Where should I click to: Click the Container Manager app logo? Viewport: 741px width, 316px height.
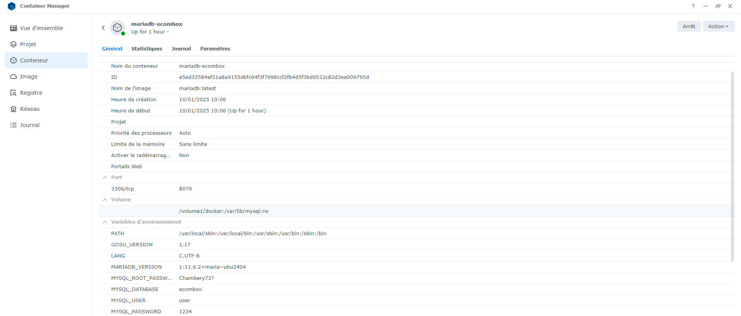[12, 6]
